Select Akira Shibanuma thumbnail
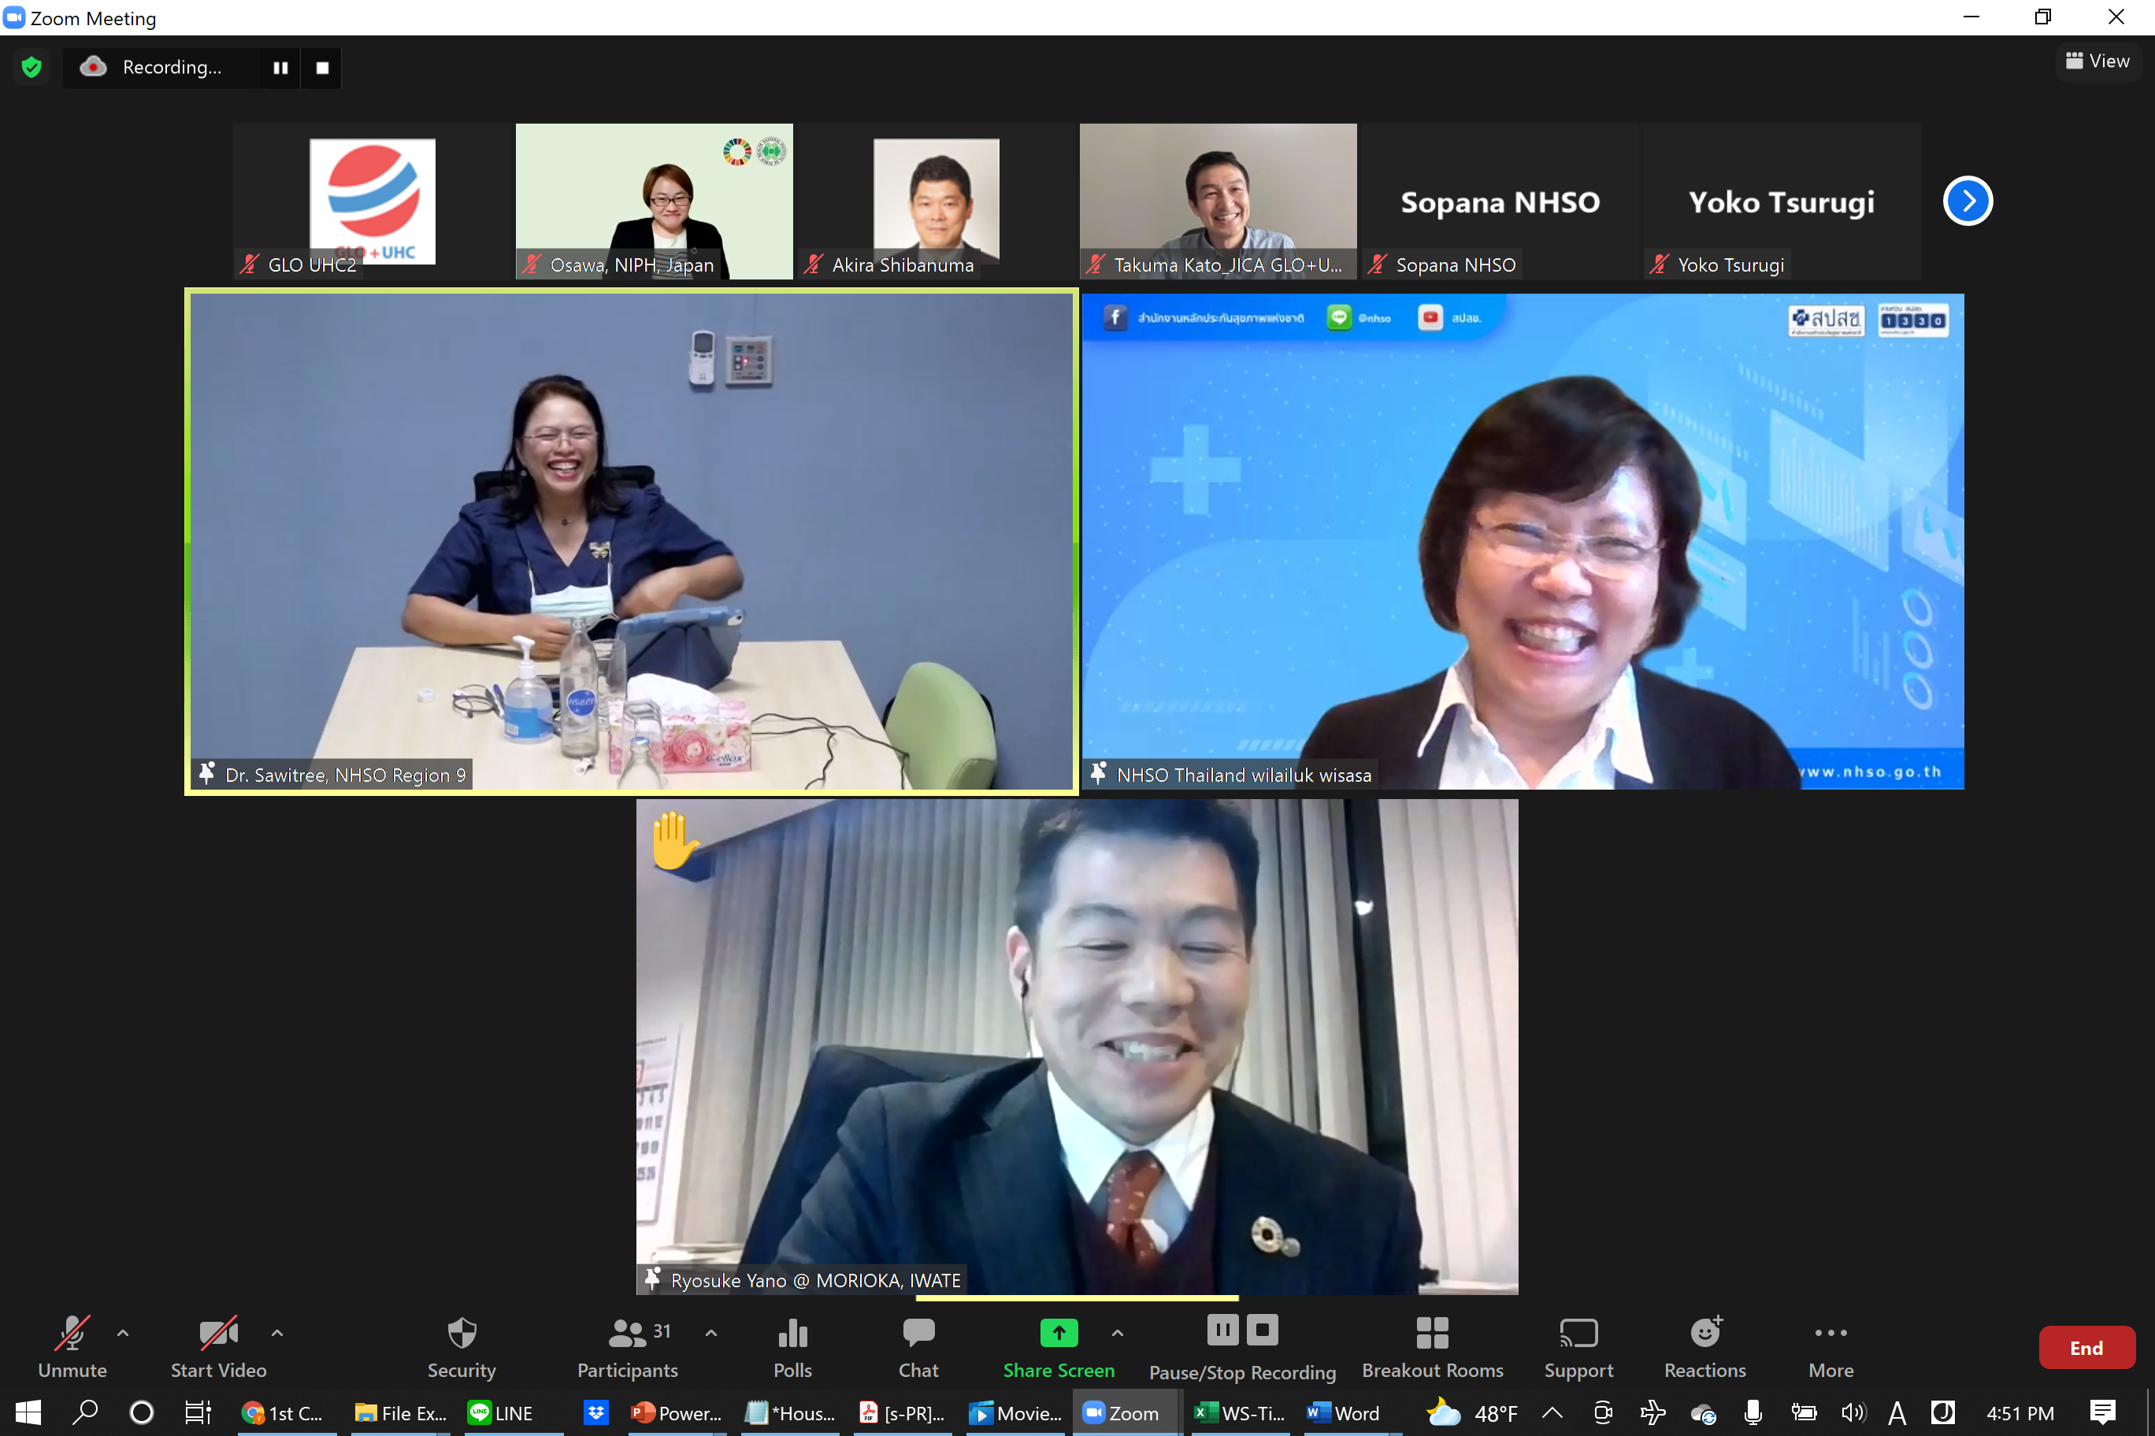This screenshot has height=1436, width=2155. pyautogui.click(x=937, y=201)
